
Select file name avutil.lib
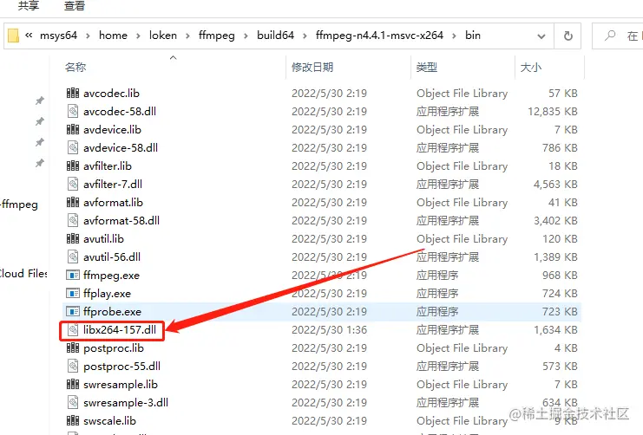103,239
